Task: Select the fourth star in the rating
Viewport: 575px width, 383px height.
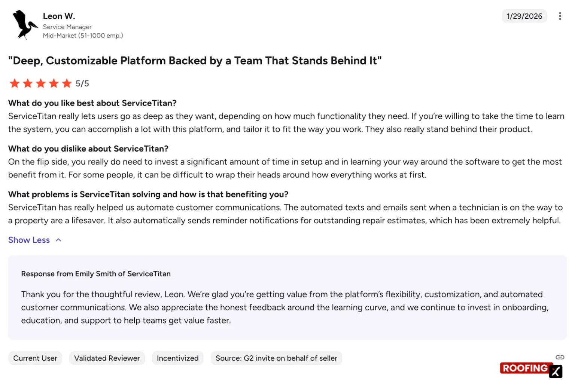Action: click(54, 83)
